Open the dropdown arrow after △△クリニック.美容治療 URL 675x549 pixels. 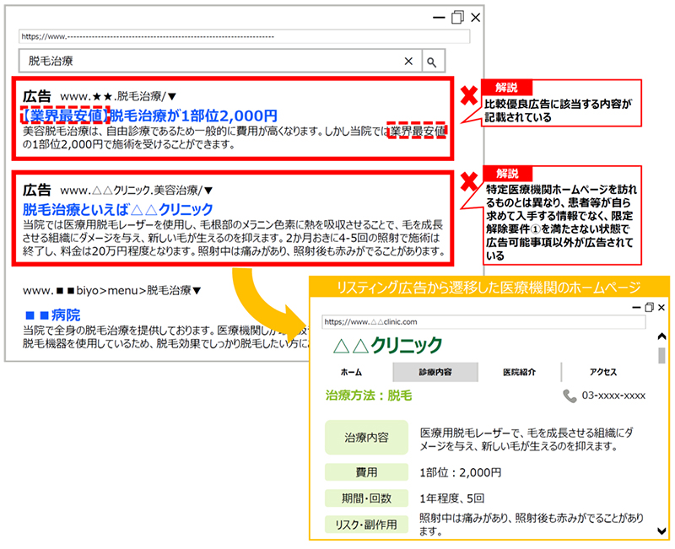pyautogui.click(x=208, y=191)
